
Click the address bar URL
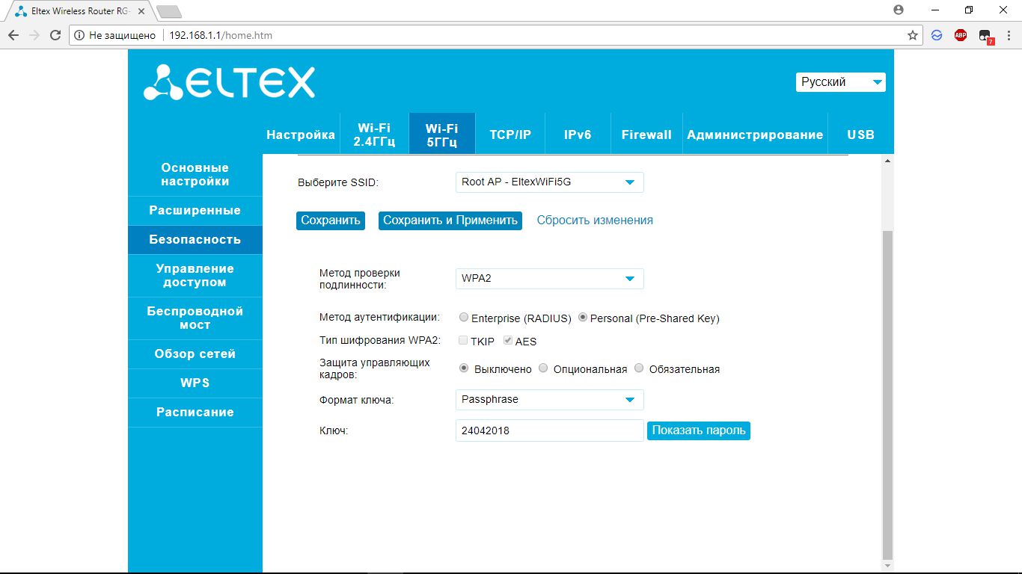coord(221,35)
